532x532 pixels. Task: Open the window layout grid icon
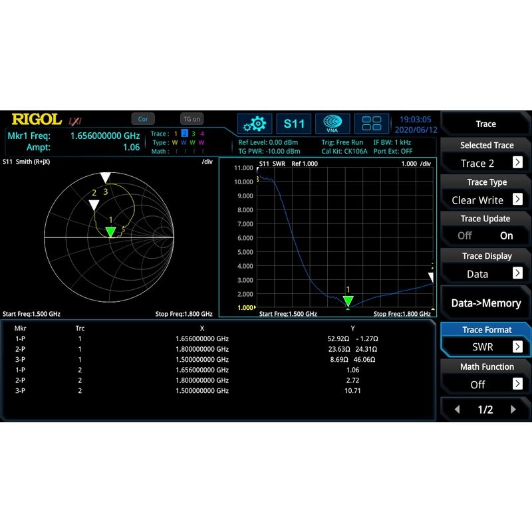pos(372,124)
